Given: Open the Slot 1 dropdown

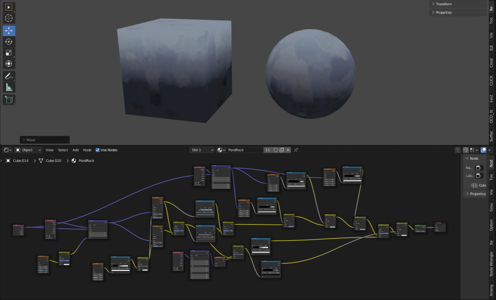Looking at the screenshot, I should point(201,150).
